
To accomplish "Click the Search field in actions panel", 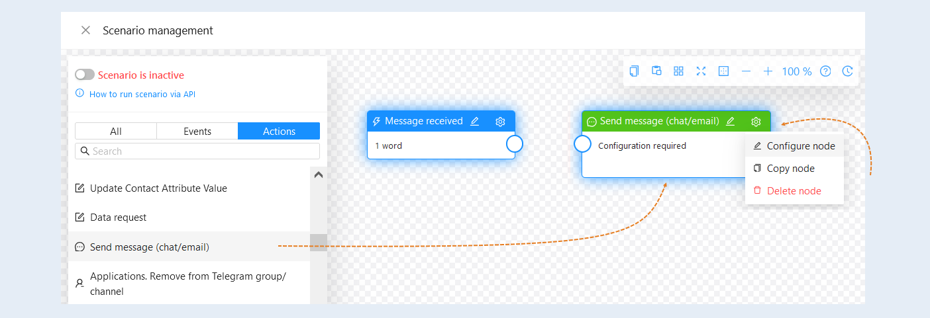I will pyautogui.click(x=197, y=151).
